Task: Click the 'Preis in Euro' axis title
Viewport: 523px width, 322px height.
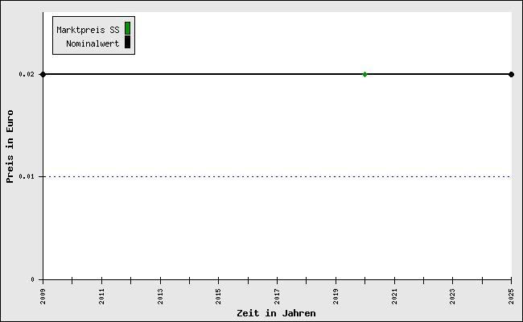Action: (10, 147)
